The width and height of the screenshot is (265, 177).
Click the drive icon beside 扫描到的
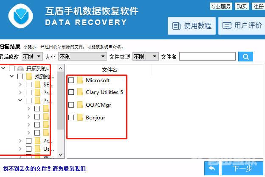point(20,69)
